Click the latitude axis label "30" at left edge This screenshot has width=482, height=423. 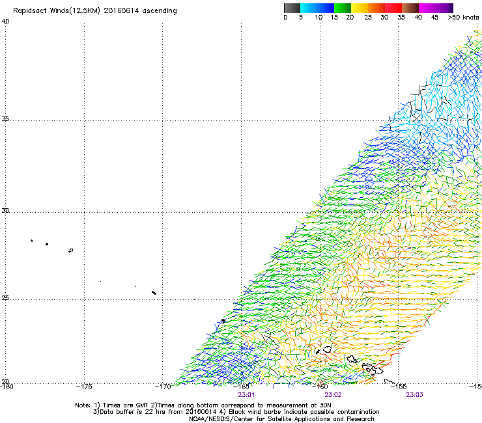5,211
